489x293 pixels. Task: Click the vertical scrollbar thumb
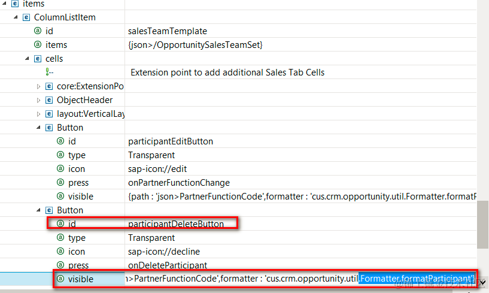[483, 225]
